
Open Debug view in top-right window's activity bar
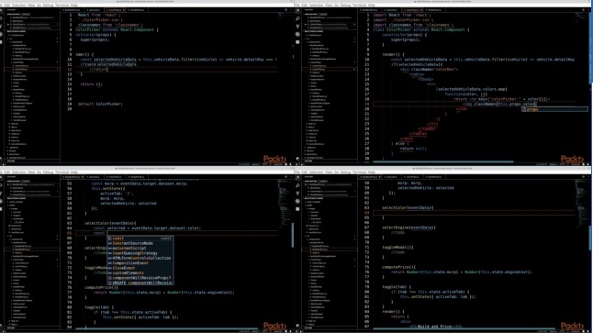[x=297, y=34]
